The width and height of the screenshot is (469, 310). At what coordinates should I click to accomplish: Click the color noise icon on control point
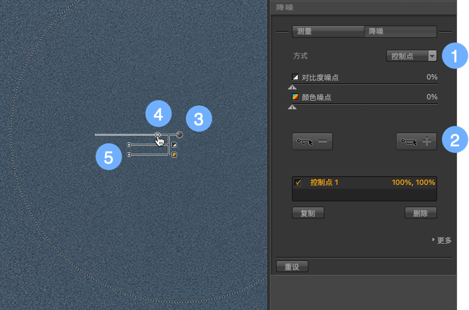[x=174, y=155]
